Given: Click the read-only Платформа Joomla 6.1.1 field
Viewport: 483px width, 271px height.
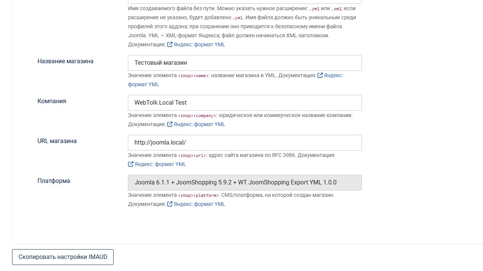Looking at the screenshot, I should (x=245, y=183).
